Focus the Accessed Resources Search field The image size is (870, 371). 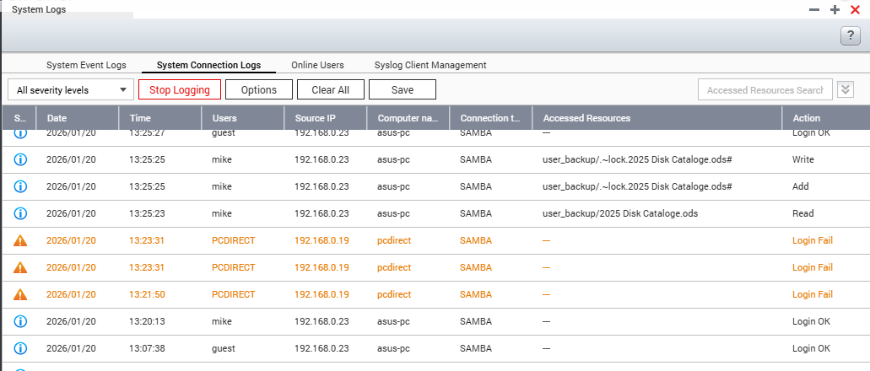(x=765, y=90)
